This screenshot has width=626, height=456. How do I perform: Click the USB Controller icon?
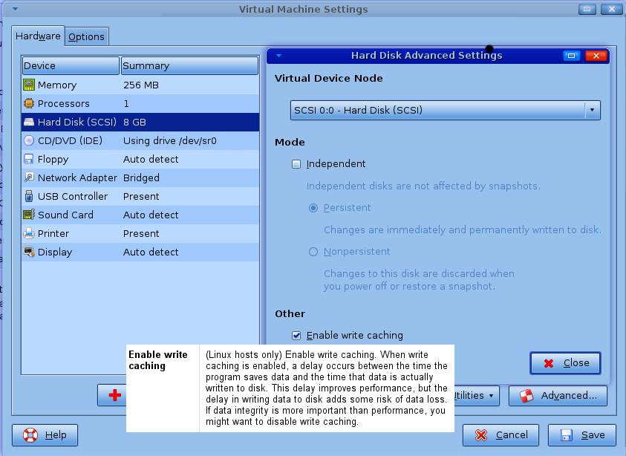click(29, 196)
